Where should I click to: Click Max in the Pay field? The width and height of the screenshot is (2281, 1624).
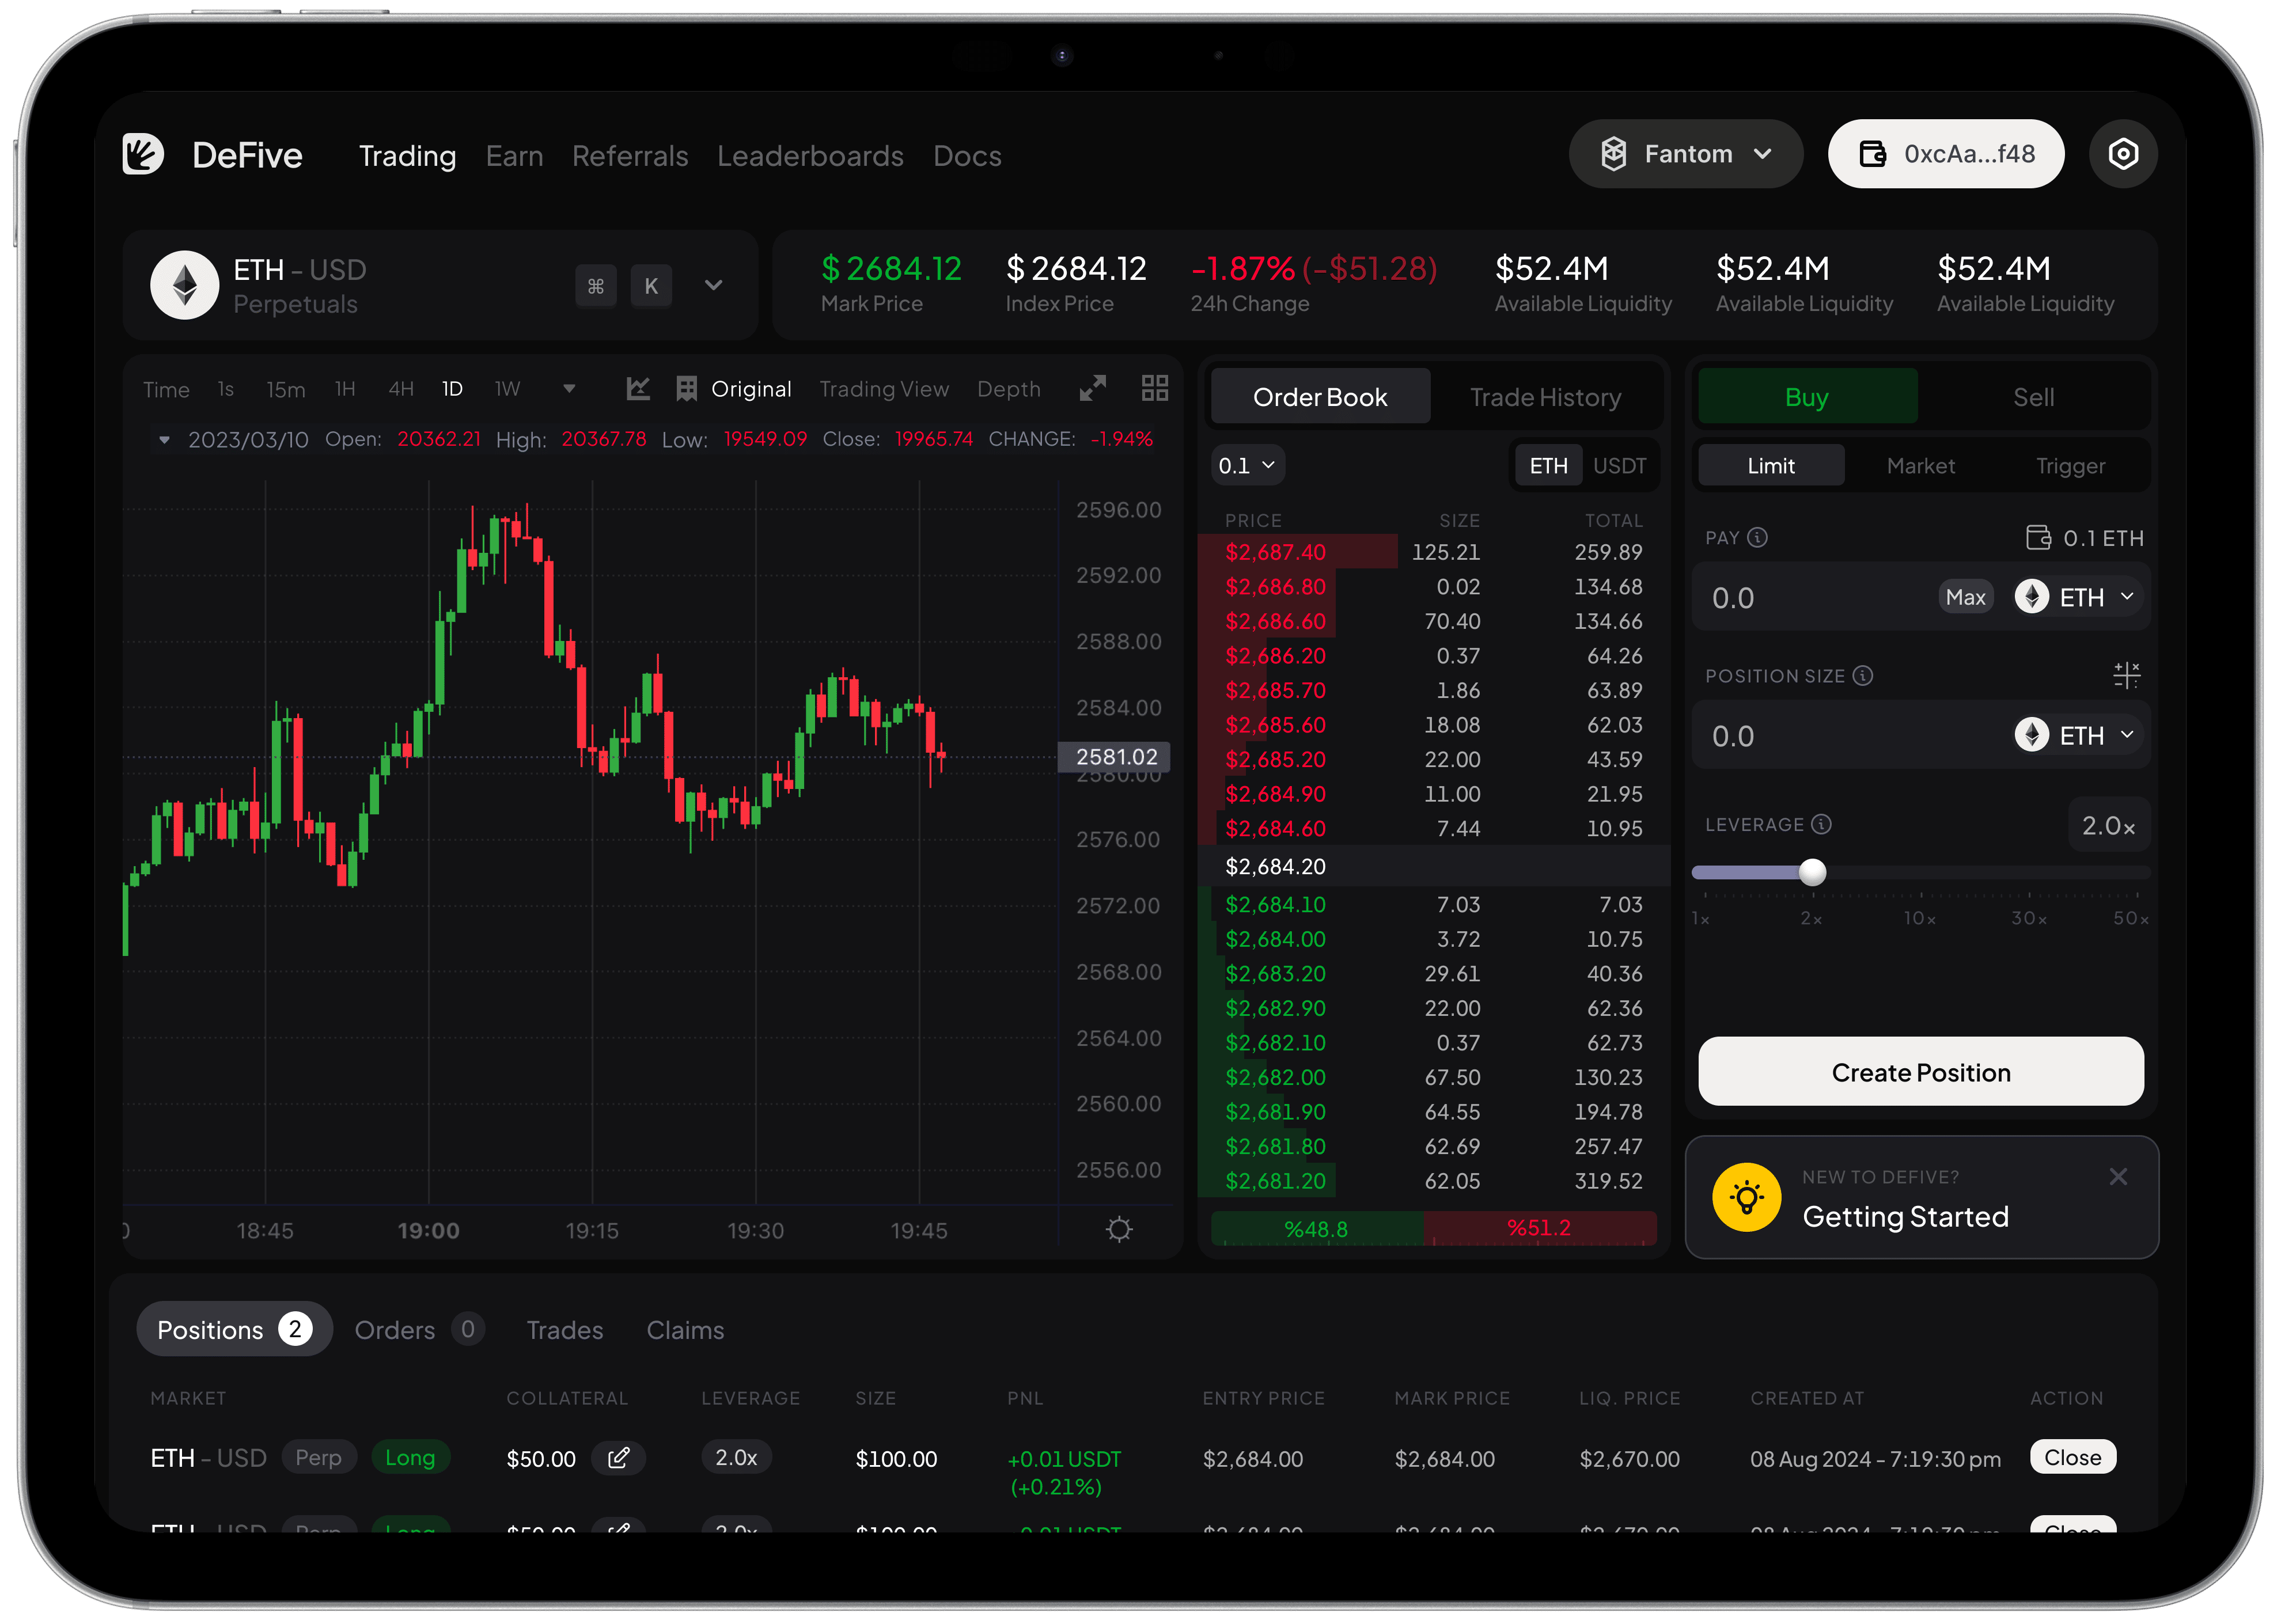point(1965,598)
